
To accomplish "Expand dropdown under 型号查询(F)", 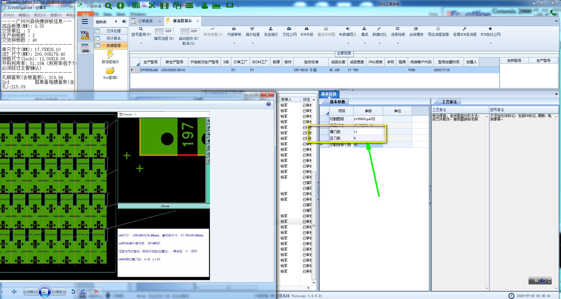I will (141, 43).
